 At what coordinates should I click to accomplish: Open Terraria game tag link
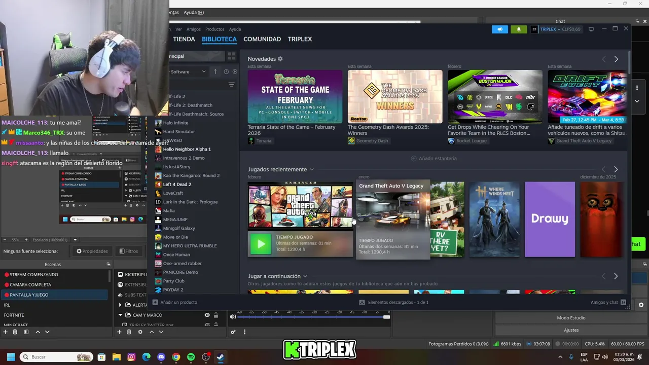coord(260,141)
